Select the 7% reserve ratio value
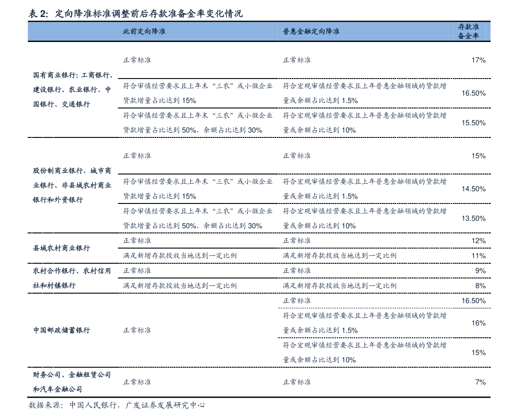This screenshot has height=419, width=532. [480, 382]
